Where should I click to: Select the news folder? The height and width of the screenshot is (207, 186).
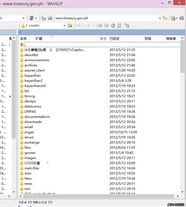click(x=28, y=184)
